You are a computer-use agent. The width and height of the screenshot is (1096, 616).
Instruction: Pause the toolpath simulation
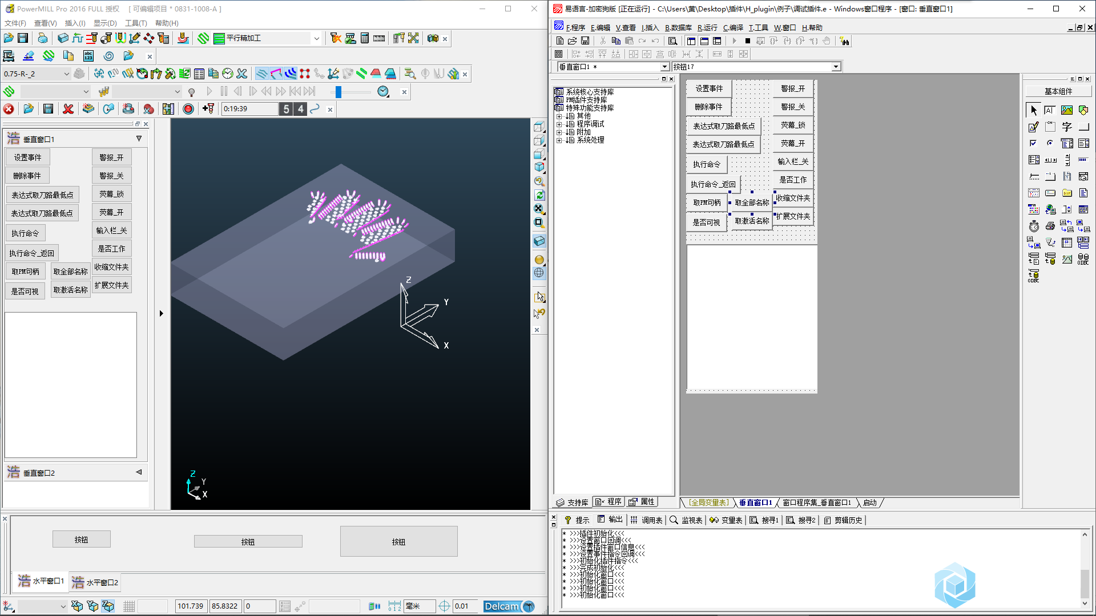224,91
